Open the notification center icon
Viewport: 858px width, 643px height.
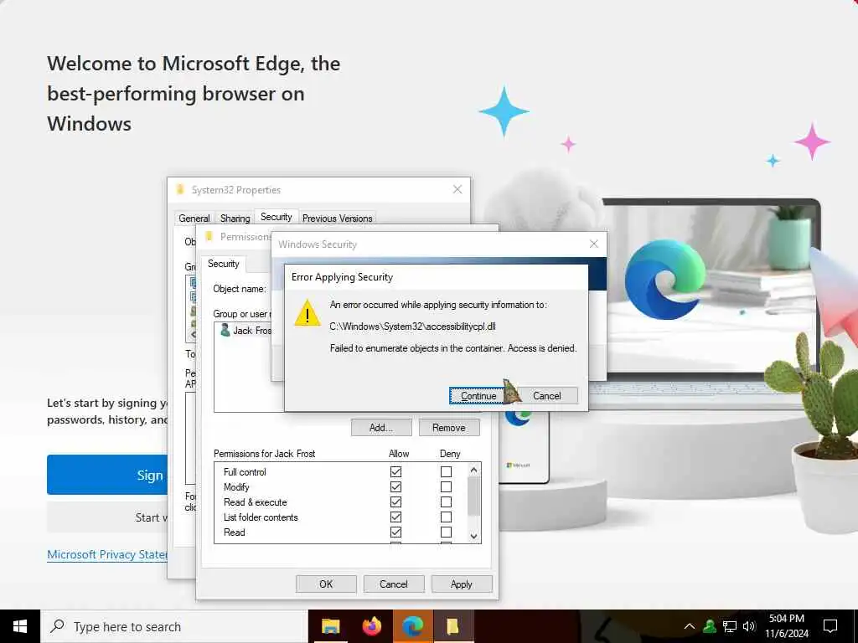tap(830, 626)
